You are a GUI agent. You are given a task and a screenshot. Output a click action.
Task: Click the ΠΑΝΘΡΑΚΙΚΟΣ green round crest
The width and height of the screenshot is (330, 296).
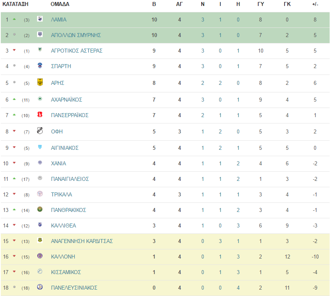coord(40,209)
